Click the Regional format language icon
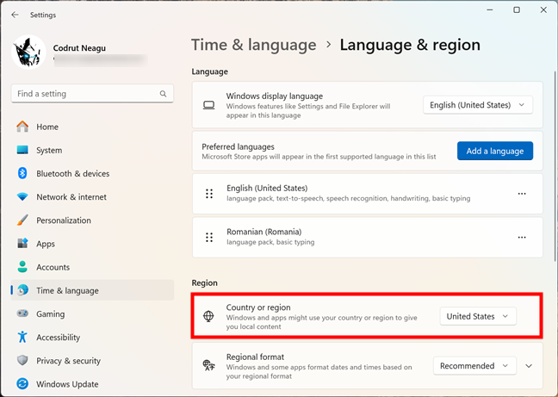Screen dimensions: 558x397 (208, 365)
